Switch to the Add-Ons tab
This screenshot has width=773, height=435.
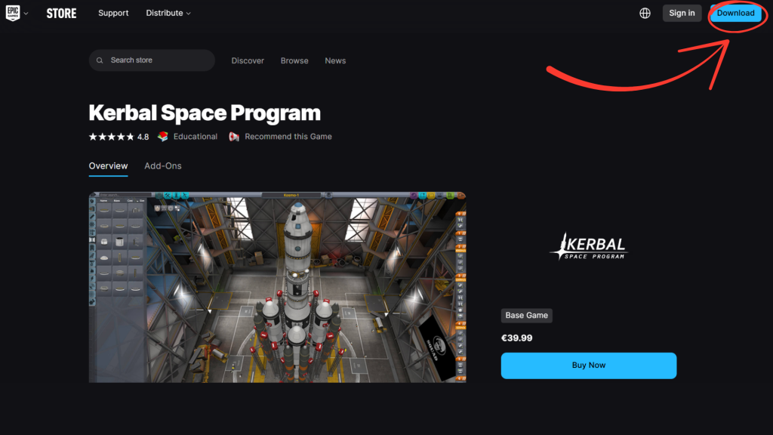pyautogui.click(x=163, y=165)
